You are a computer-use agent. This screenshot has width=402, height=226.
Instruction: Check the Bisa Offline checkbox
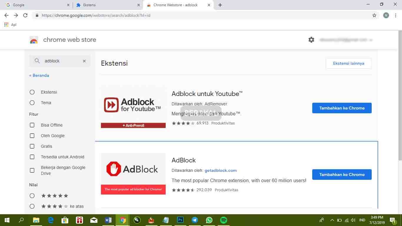pos(32,125)
